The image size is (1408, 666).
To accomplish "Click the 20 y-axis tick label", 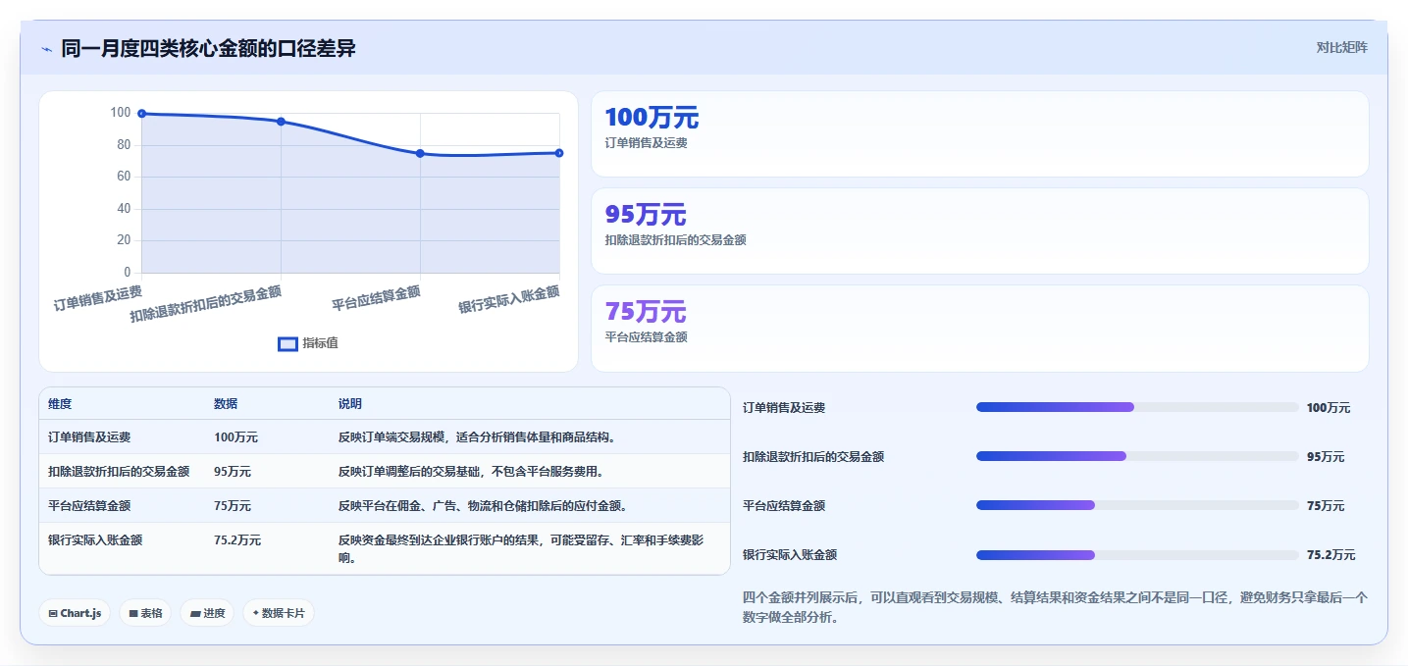I will coord(124,240).
